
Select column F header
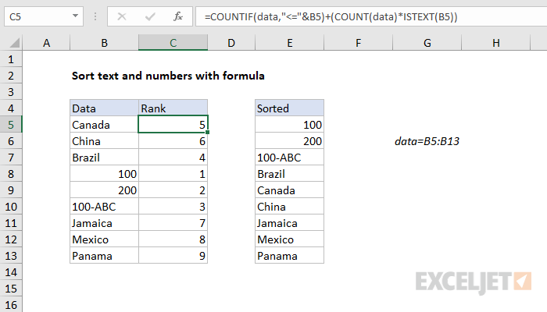click(x=358, y=43)
